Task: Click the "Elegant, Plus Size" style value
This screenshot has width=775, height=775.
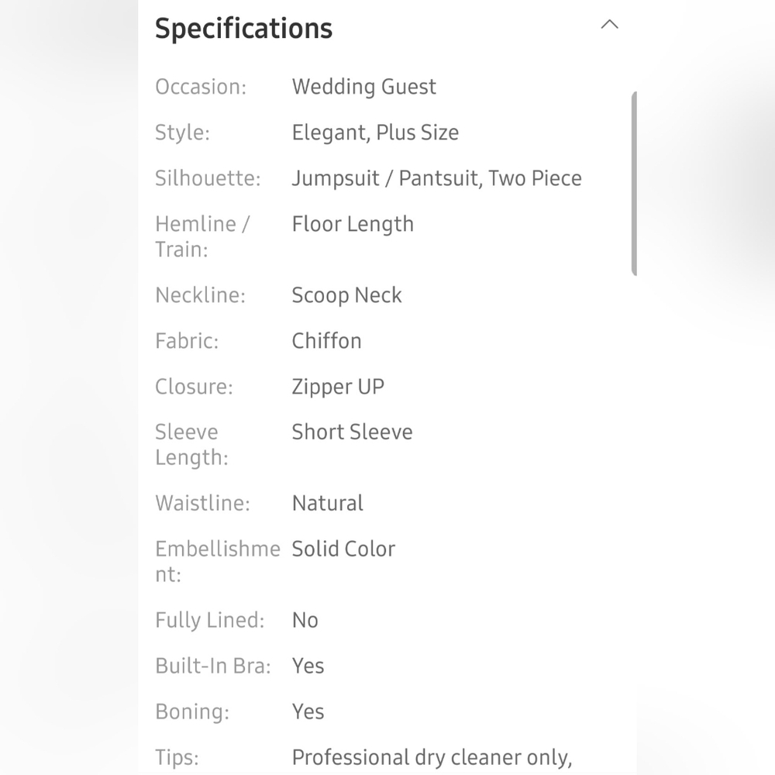Action: tap(375, 133)
